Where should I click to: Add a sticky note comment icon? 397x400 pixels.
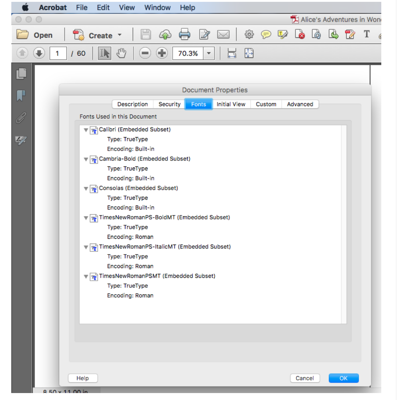[x=266, y=34]
